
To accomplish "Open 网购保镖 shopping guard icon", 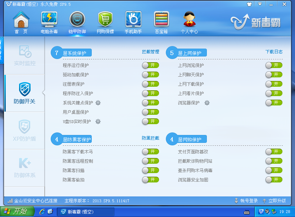I will point(105,22).
